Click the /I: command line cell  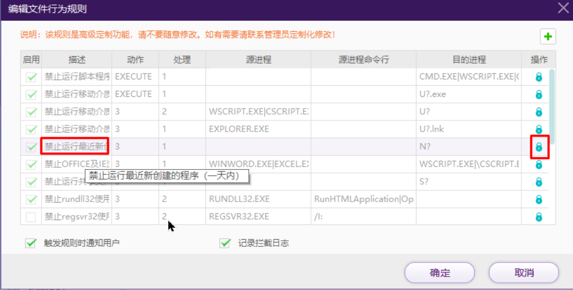coord(364,217)
